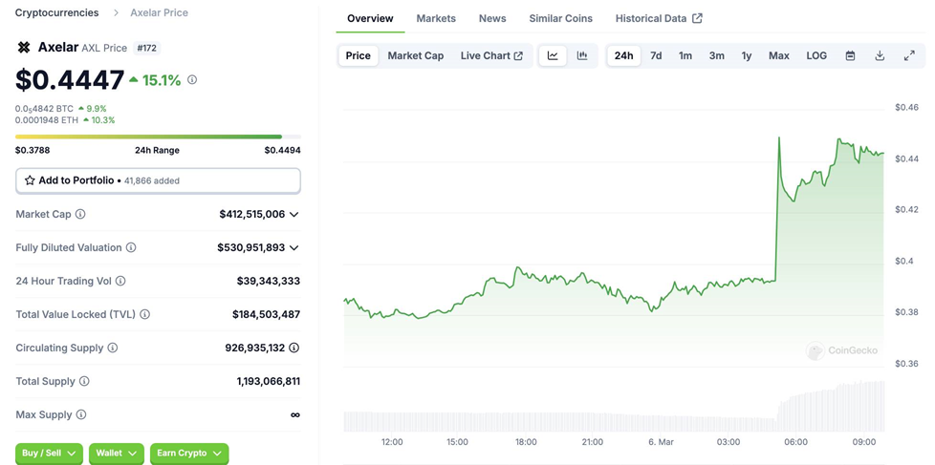The height and width of the screenshot is (465, 935).
Task: Expand the Market Cap value chevron
Action: click(x=294, y=214)
